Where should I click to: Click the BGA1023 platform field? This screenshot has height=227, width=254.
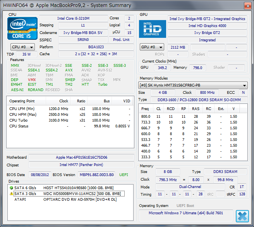point(96,47)
